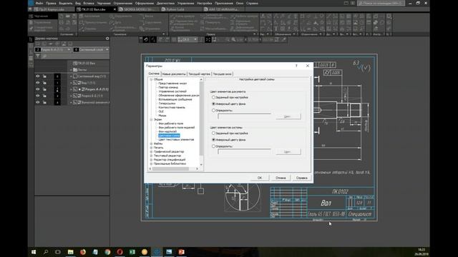Select the Окружность tool in the ribbon
Image resolution: width=458 pixels, height=257 pixels.
(121, 16)
